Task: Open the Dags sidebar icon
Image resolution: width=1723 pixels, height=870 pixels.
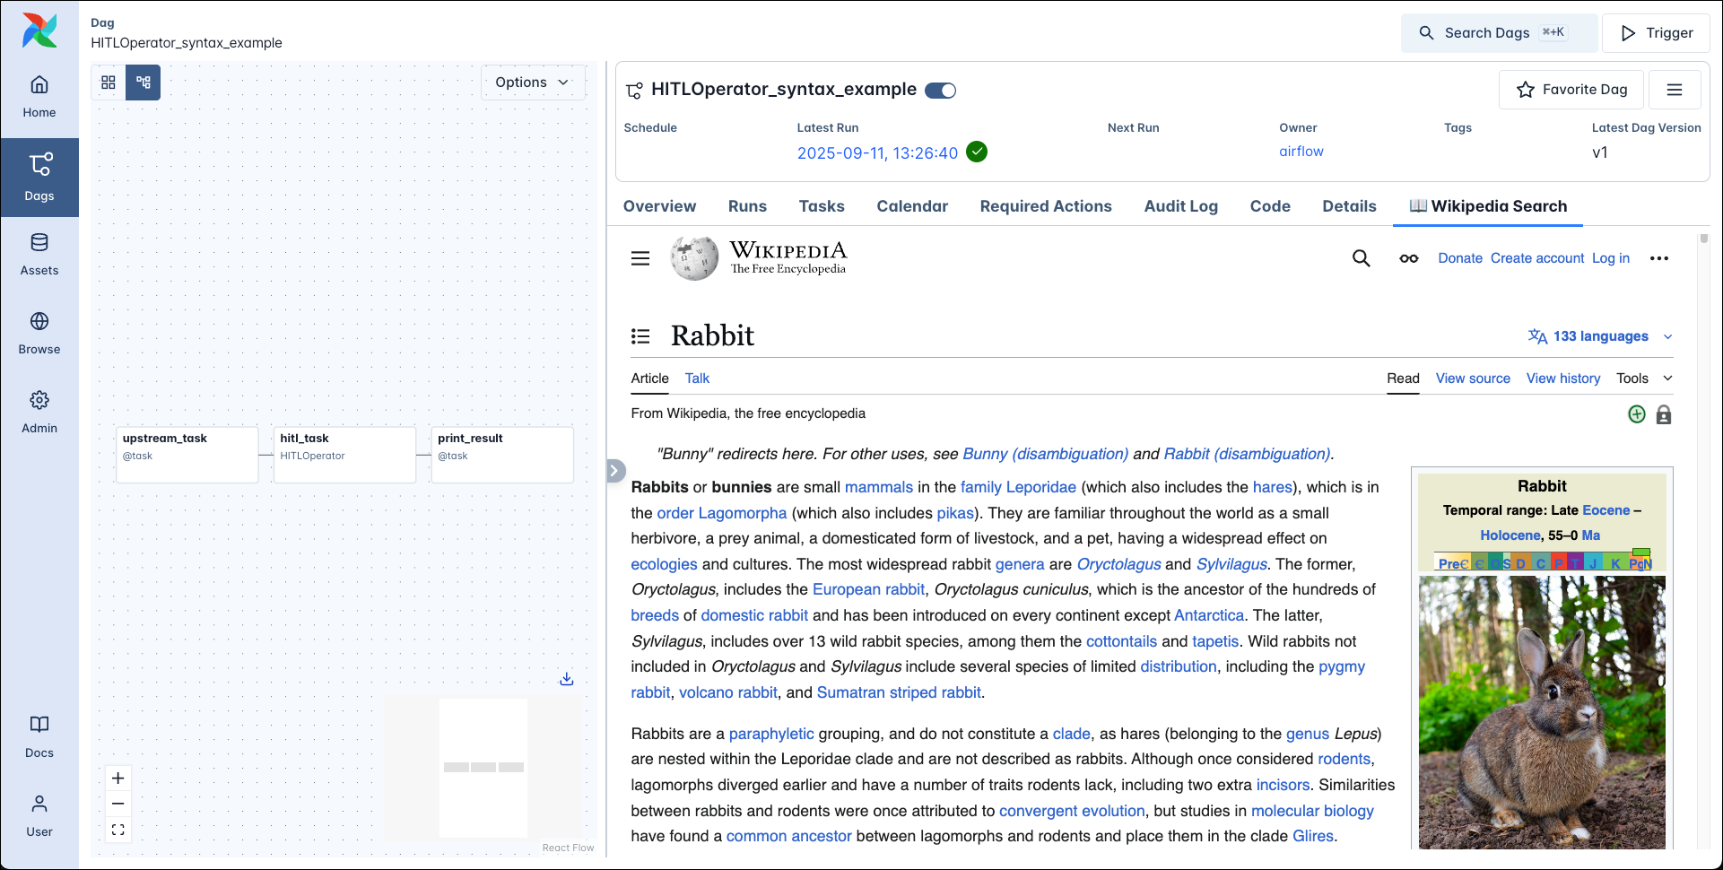Action: 39,177
